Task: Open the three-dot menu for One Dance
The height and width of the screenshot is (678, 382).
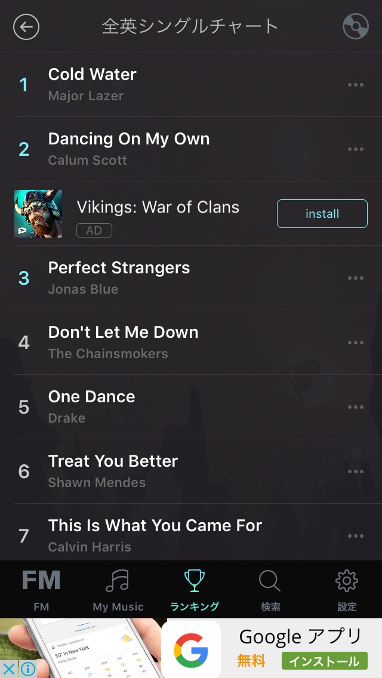Action: tap(356, 407)
